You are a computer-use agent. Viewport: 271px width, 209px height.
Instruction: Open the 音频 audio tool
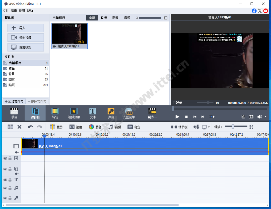point(115,127)
